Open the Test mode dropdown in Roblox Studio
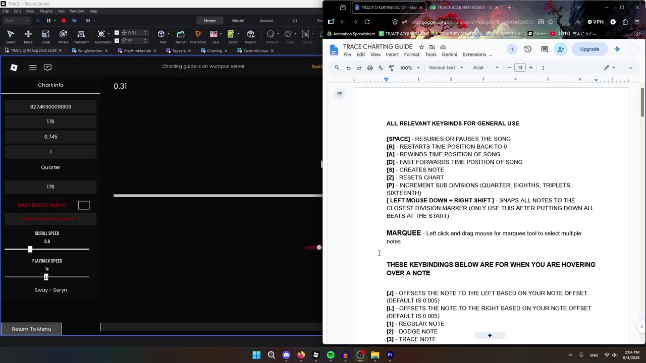This screenshot has height=363, width=646. tap(17, 21)
